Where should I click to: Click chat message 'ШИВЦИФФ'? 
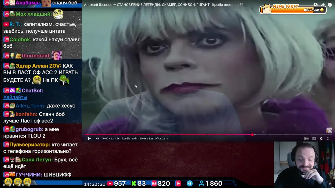point(57,175)
